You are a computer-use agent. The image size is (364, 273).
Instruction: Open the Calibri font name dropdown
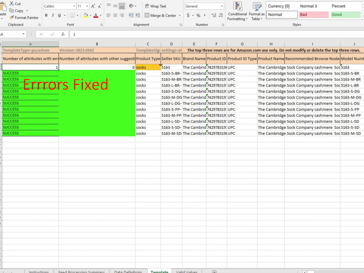tap(74, 6)
